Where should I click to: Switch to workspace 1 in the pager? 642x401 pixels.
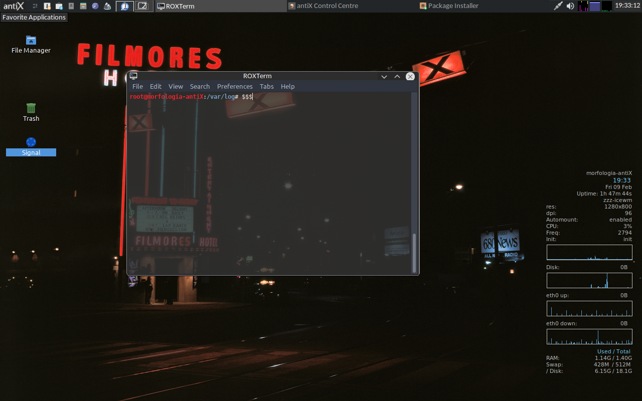pos(125,6)
